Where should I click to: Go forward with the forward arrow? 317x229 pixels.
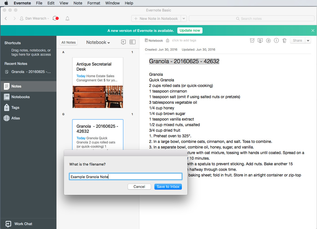click(x=14, y=18)
